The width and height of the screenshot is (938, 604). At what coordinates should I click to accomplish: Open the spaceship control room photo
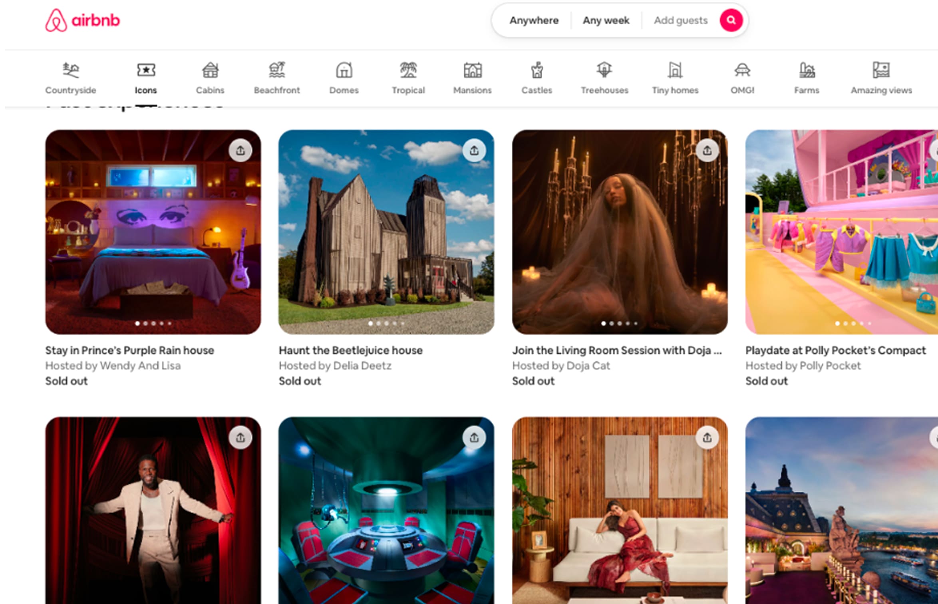[x=386, y=511]
